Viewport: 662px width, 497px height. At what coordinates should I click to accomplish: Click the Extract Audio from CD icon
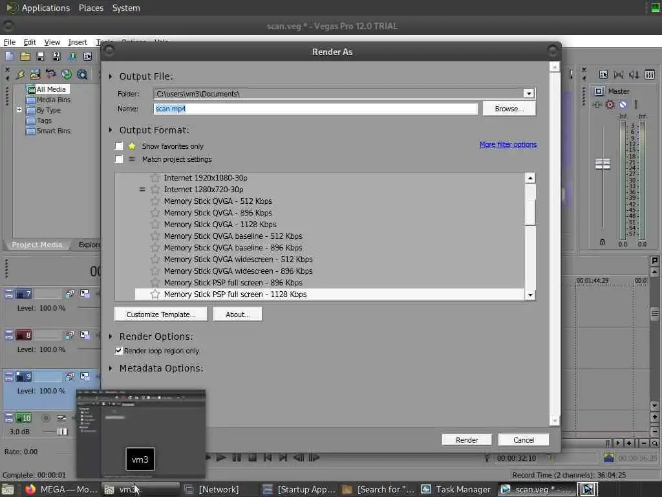click(x=67, y=75)
